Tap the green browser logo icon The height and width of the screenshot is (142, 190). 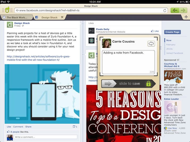(7, 10)
